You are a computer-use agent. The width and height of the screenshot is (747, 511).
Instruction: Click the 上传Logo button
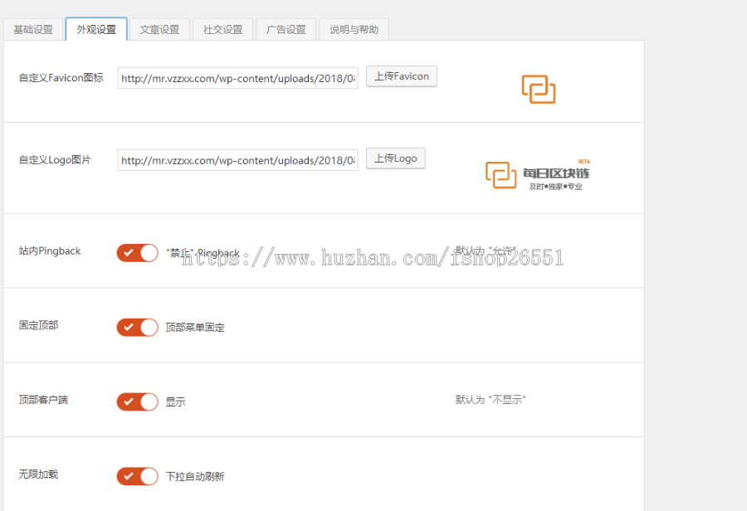(395, 158)
